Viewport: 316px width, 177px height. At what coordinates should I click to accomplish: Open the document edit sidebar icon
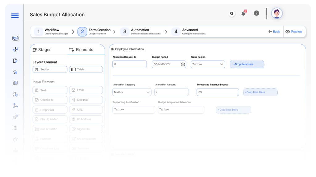(15, 61)
